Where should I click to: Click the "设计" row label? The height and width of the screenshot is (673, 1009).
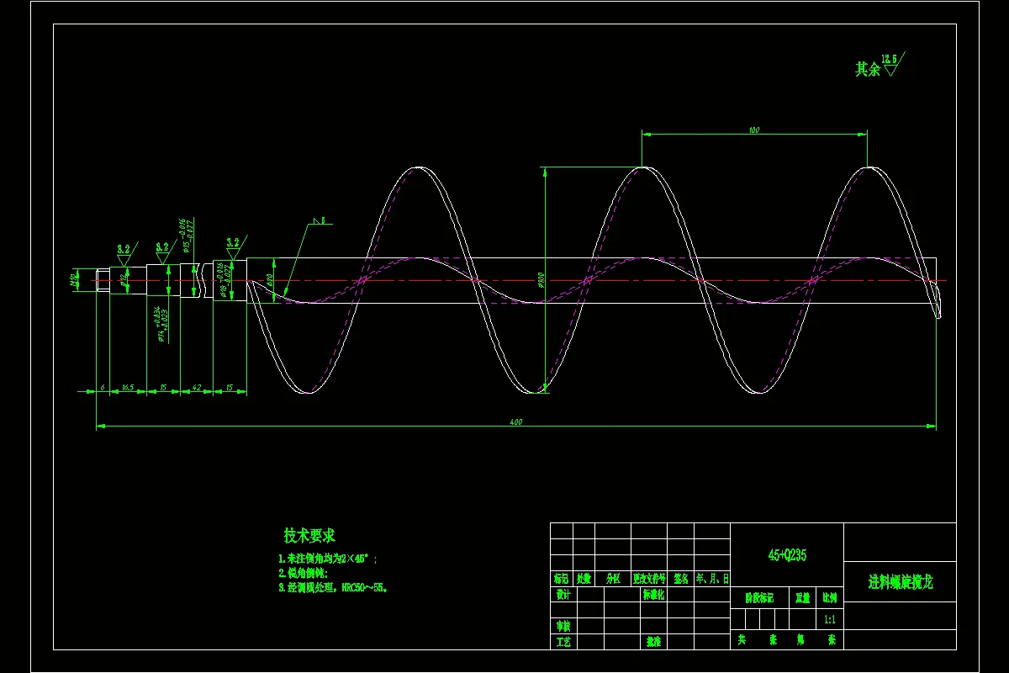pyautogui.click(x=563, y=594)
